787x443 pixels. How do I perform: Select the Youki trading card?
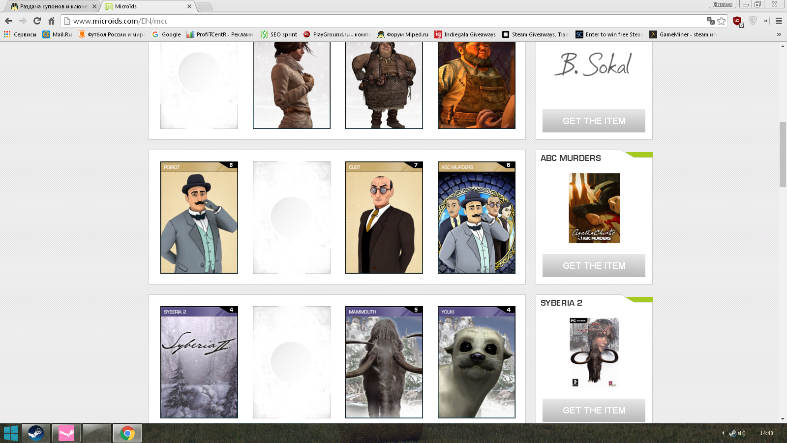click(477, 362)
